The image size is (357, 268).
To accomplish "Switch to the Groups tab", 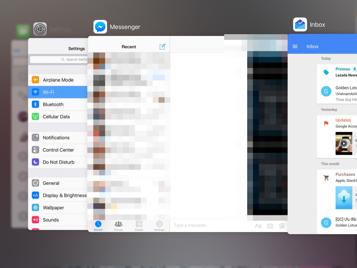I will click(119, 226).
